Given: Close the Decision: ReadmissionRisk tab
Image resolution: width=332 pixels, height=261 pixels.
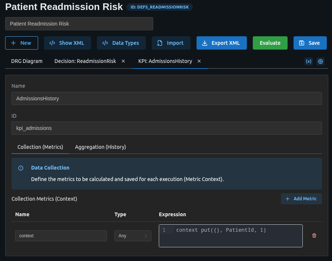Looking at the screenshot, I should pos(123,61).
